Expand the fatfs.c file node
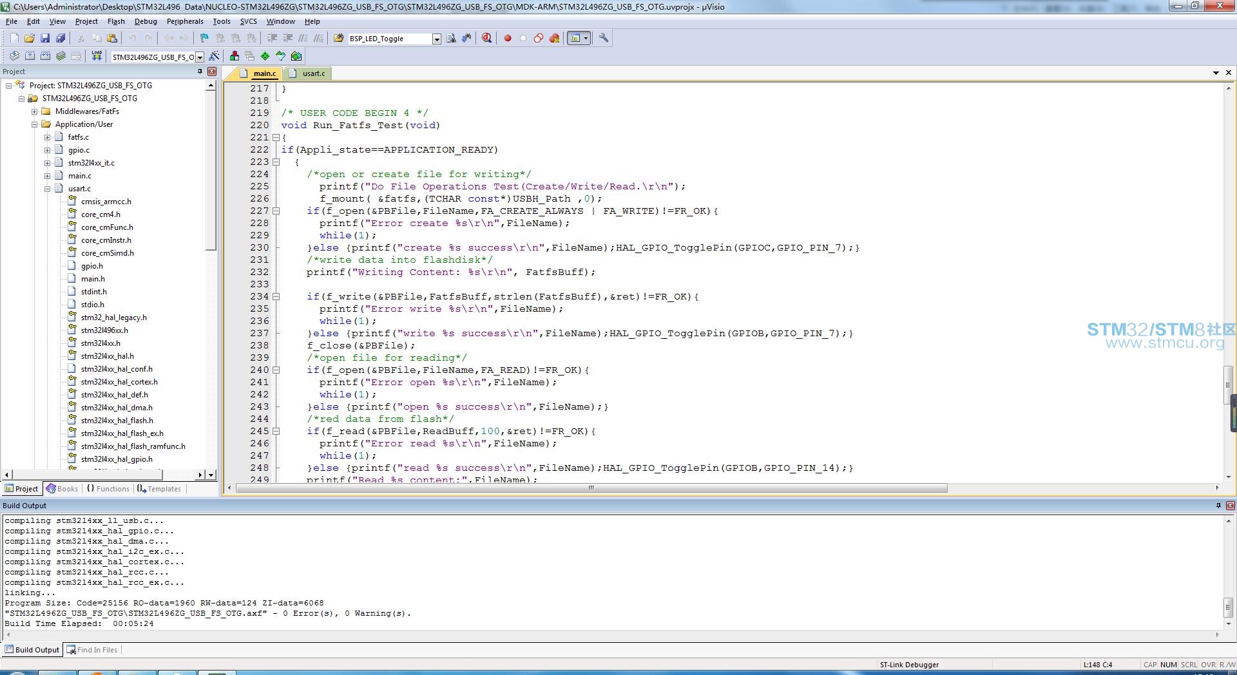1237x675 pixels. pyautogui.click(x=47, y=137)
